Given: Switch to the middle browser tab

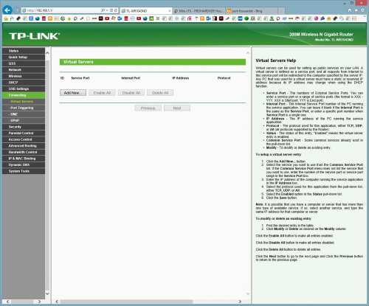Looking at the screenshot, I should pyautogui.click(x=199, y=11).
